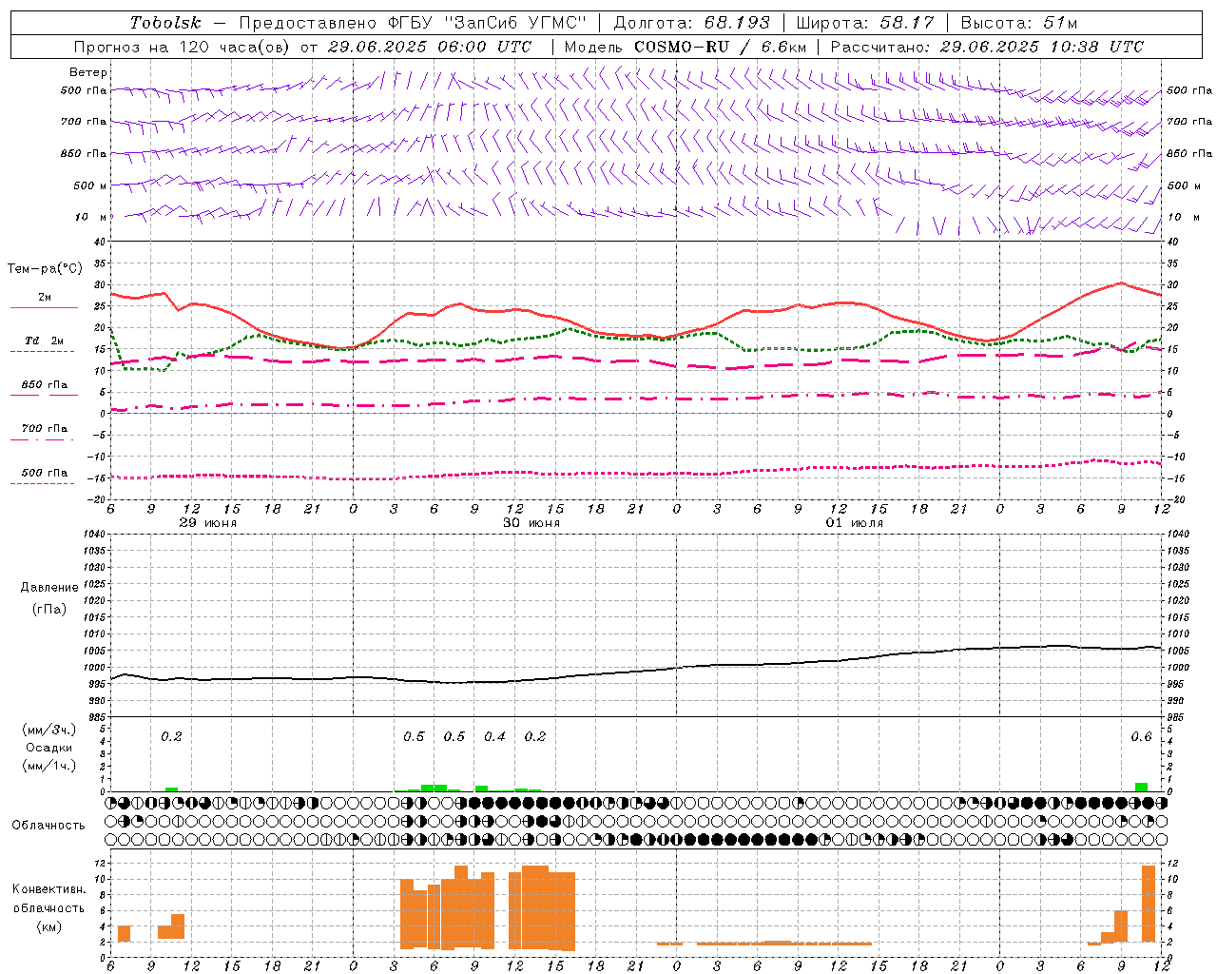The image size is (1217, 974).
Task: Click the "(мм/3ч.)" precipitation unit label
Action: pyautogui.click(x=49, y=730)
